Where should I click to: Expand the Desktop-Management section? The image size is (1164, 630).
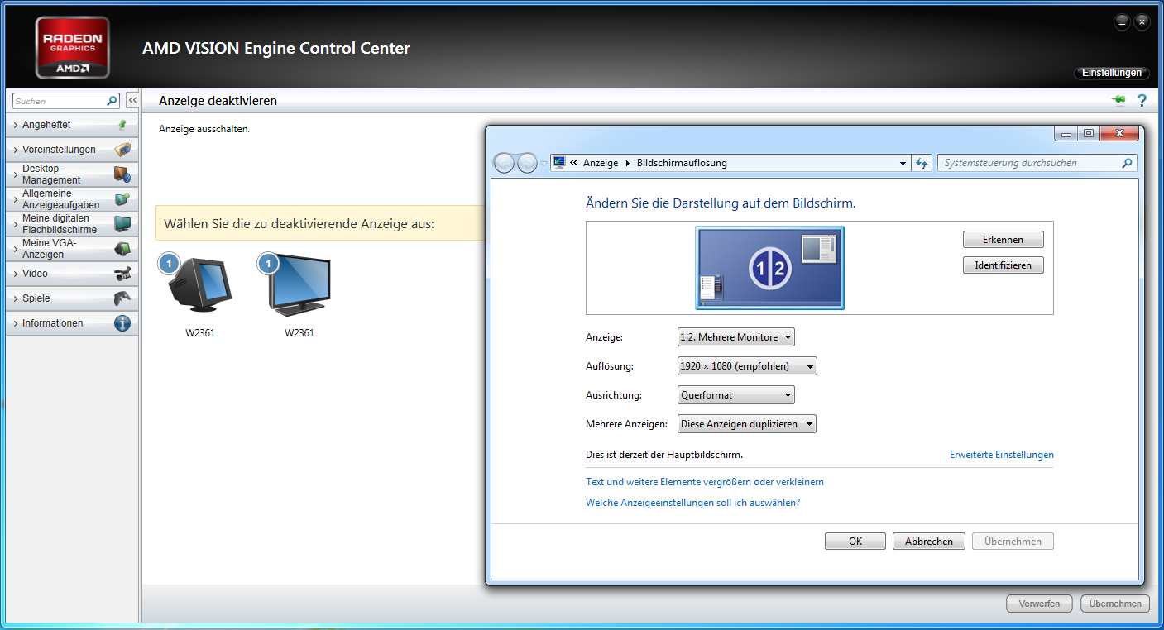tap(71, 174)
